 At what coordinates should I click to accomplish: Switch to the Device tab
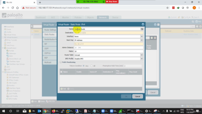point(115,17)
